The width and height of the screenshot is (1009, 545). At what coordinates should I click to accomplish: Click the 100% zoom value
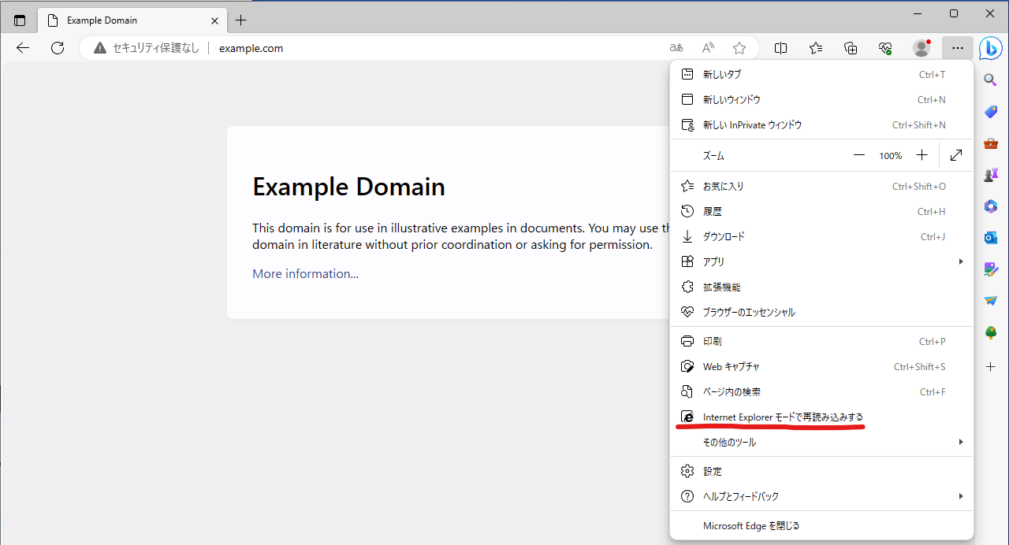coord(891,156)
